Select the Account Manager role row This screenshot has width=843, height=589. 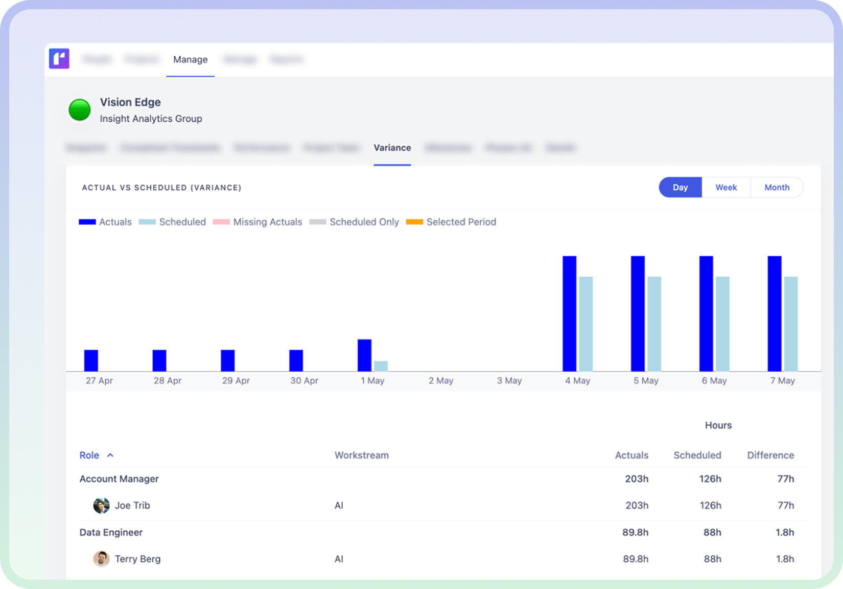pos(443,479)
